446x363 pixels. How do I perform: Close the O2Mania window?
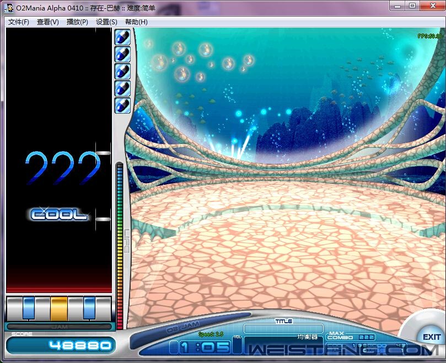tap(433, 6)
